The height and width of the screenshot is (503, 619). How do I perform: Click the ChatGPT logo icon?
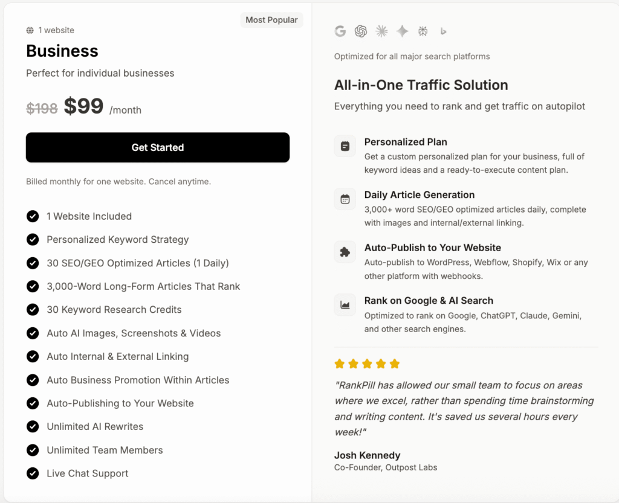(361, 31)
